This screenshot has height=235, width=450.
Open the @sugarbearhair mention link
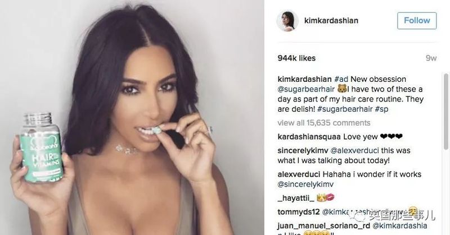click(x=306, y=89)
